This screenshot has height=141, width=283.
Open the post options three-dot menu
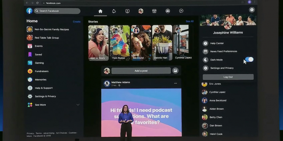point(175,84)
